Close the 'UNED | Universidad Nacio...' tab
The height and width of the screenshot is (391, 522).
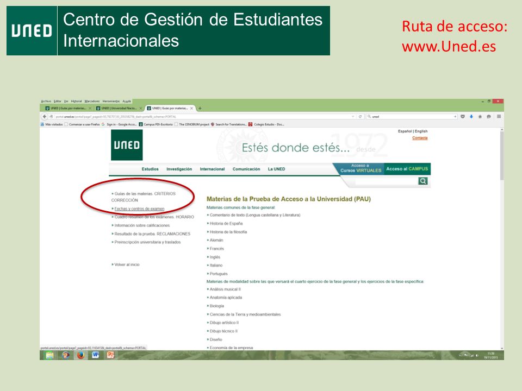pyautogui.click(x=140, y=109)
